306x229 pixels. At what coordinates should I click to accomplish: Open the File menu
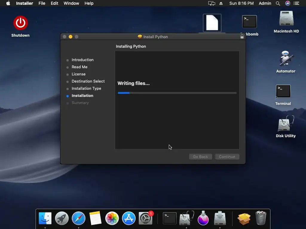(42, 3)
